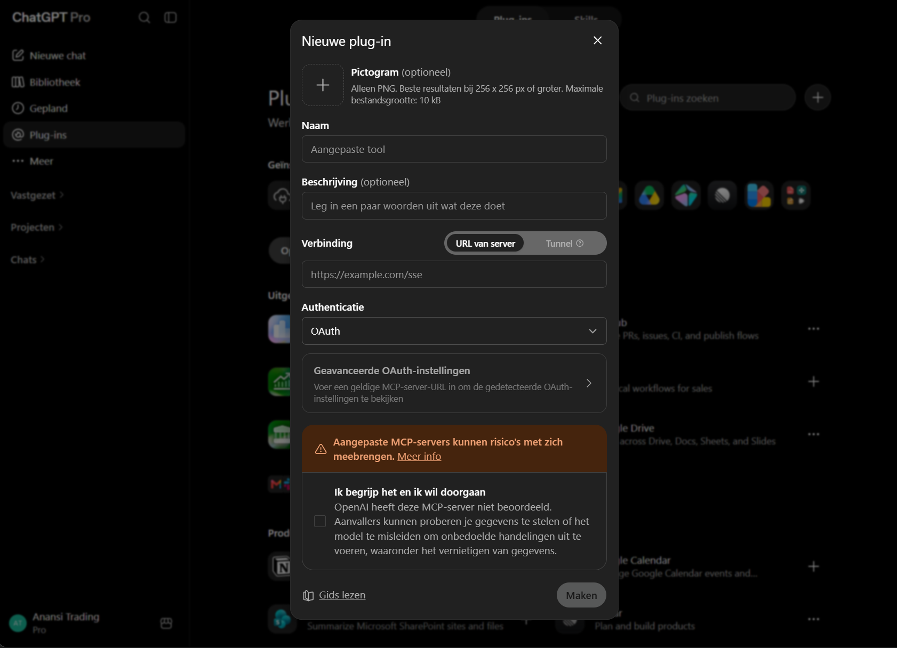
Task: Add the workflows for sales plug-in
Action: pos(813,382)
